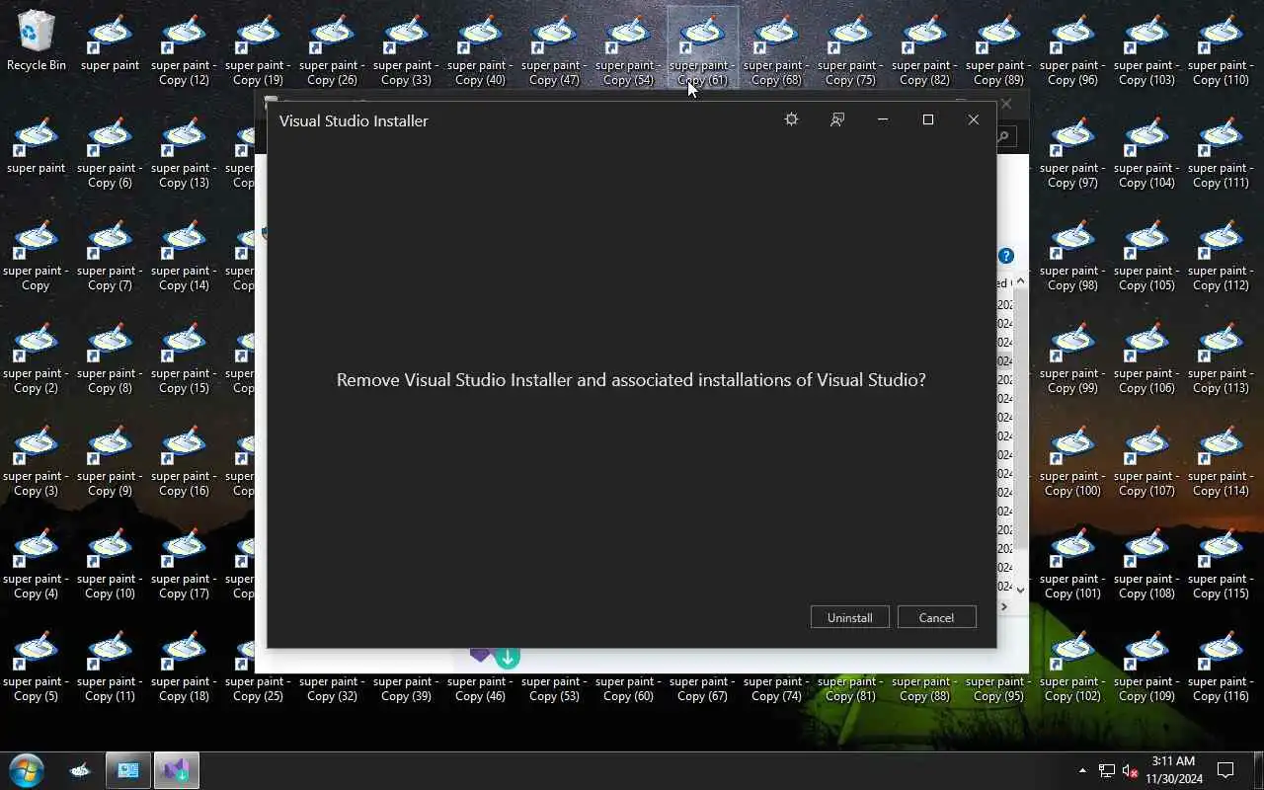Open installer settings gear icon

[791, 119]
